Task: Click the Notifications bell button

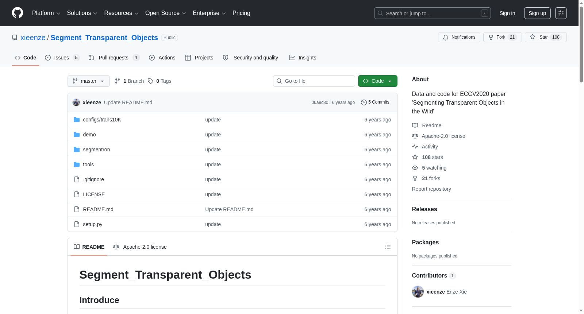Action: click(459, 37)
